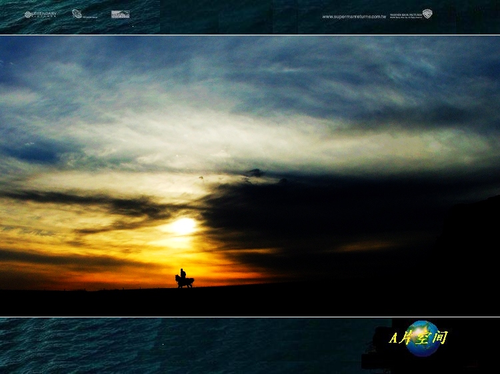Click the shield logo beside Warner Bros. Pictures text

pyautogui.click(x=427, y=14)
